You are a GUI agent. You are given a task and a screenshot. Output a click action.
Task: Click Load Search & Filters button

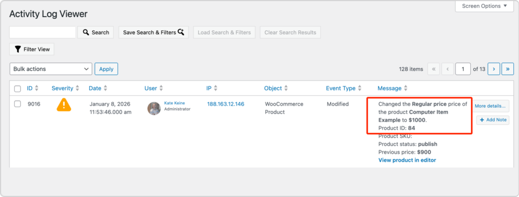pyautogui.click(x=225, y=32)
